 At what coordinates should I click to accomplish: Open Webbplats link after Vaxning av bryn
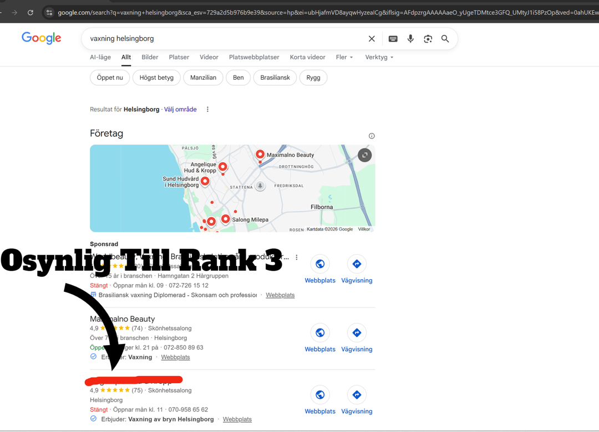(237, 419)
